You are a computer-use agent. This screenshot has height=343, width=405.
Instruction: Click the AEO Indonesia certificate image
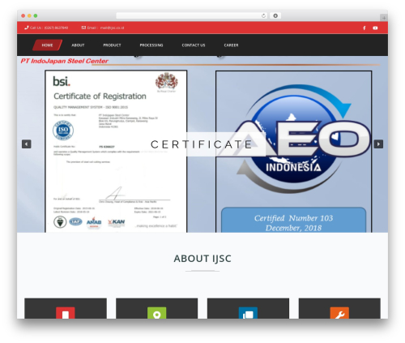[x=294, y=152]
